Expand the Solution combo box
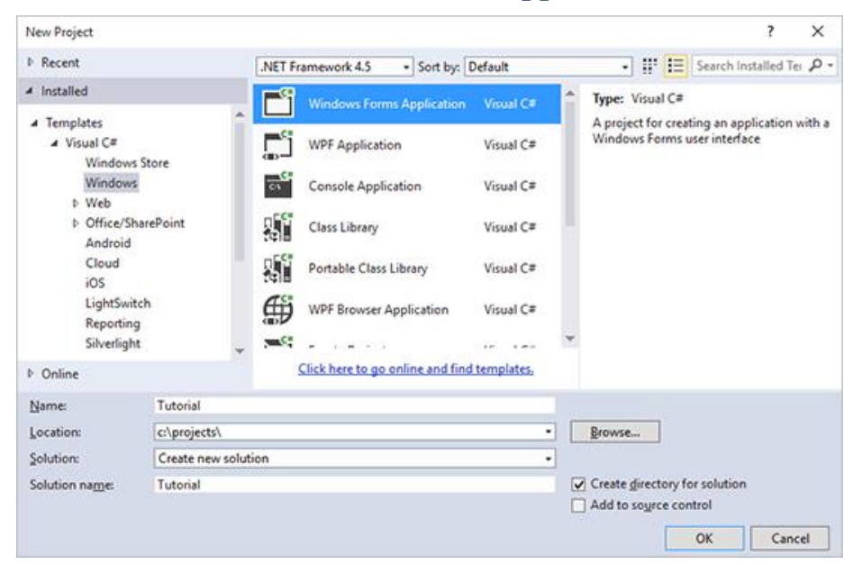Viewport: 853px width, 565px height. 548,459
